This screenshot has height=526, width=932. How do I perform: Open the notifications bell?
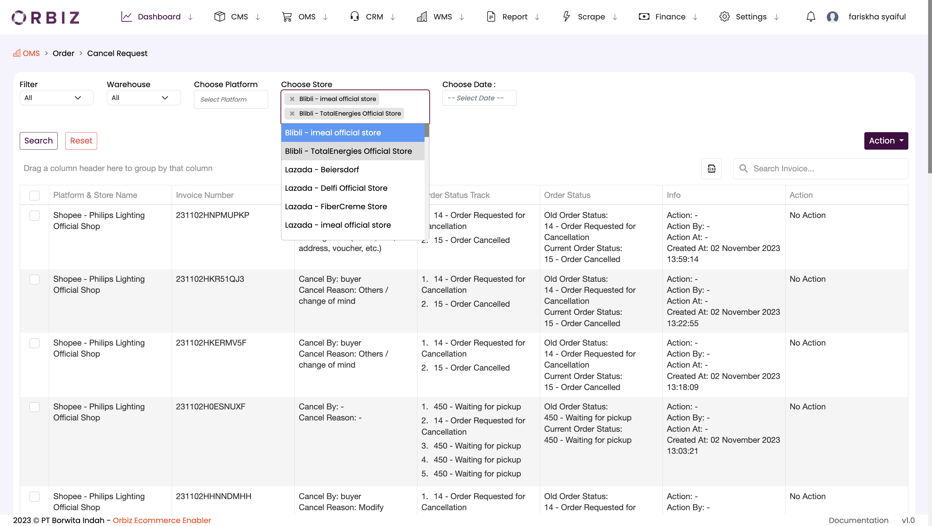coord(811,17)
